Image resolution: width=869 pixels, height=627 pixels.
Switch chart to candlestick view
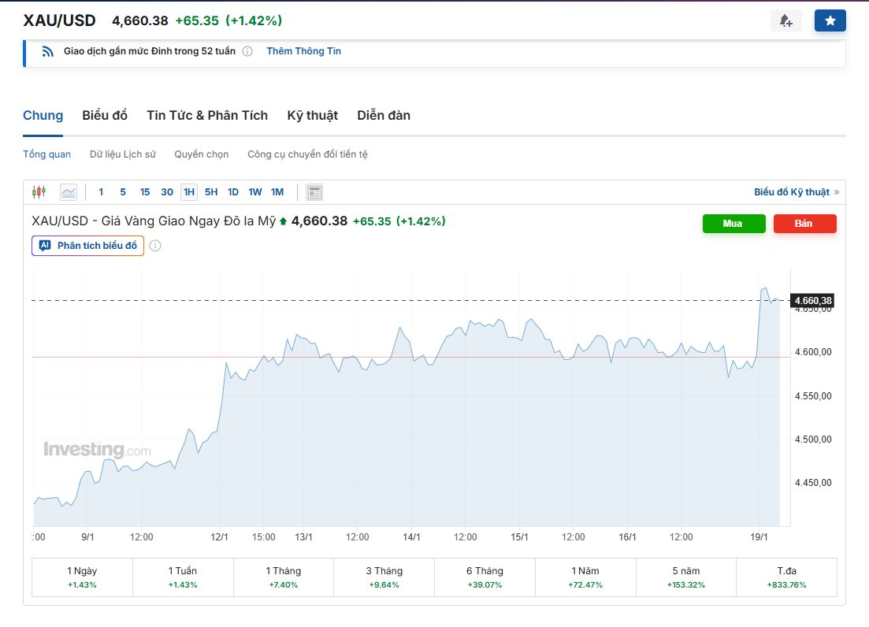pyautogui.click(x=39, y=191)
